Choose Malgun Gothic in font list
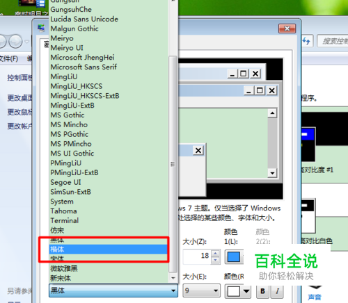348x303 pixels. (x=109, y=28)
